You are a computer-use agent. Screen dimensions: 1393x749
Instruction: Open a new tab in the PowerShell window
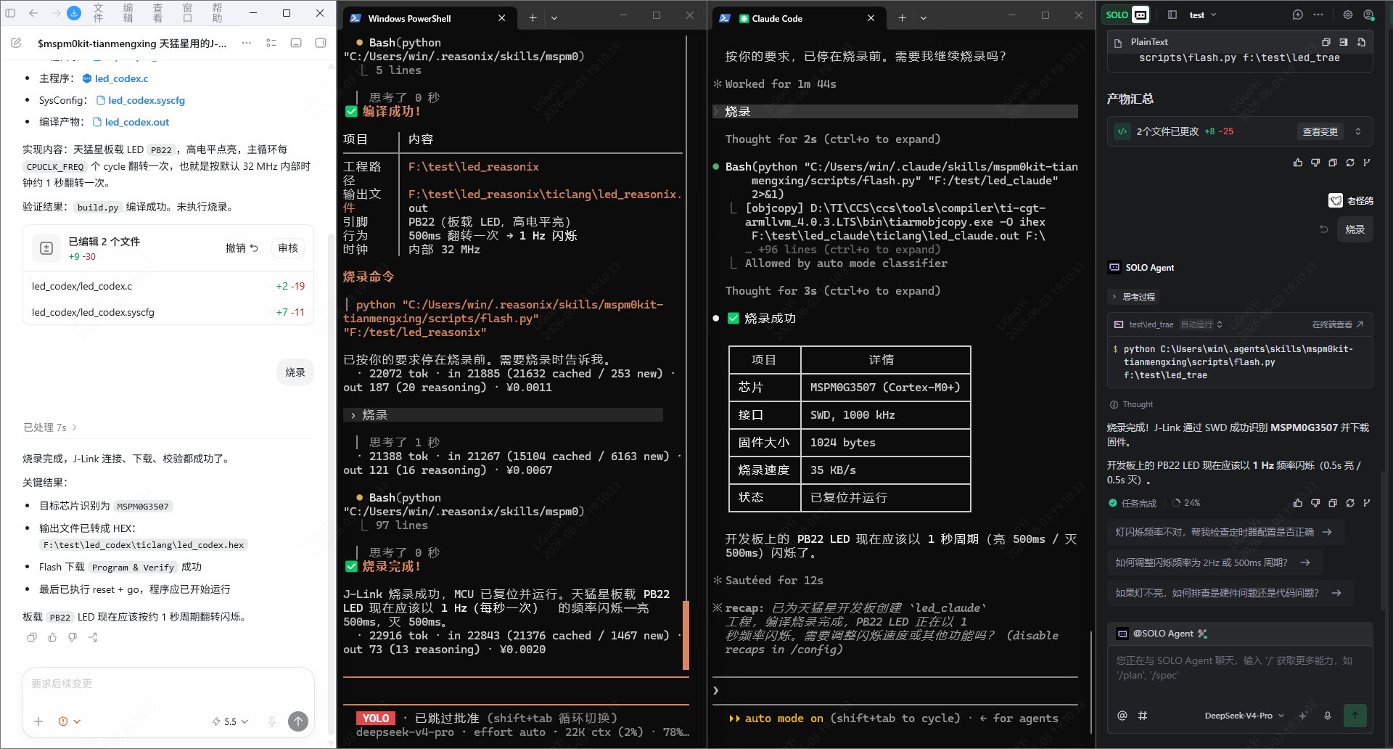click(x=533, y=18)
